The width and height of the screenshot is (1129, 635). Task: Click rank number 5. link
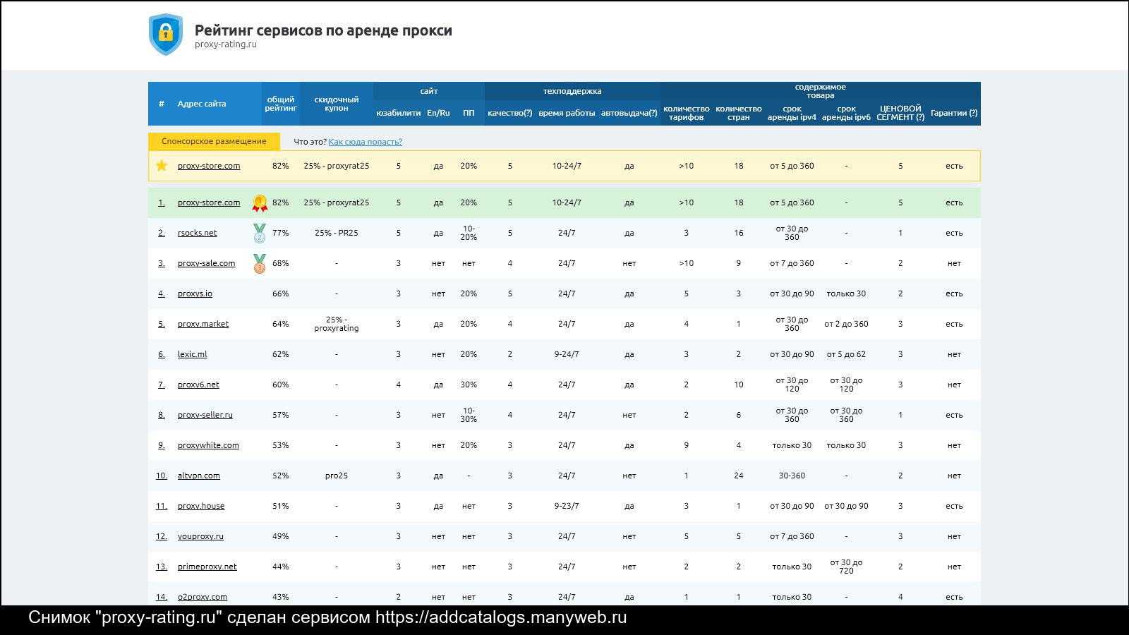point(161,324)
